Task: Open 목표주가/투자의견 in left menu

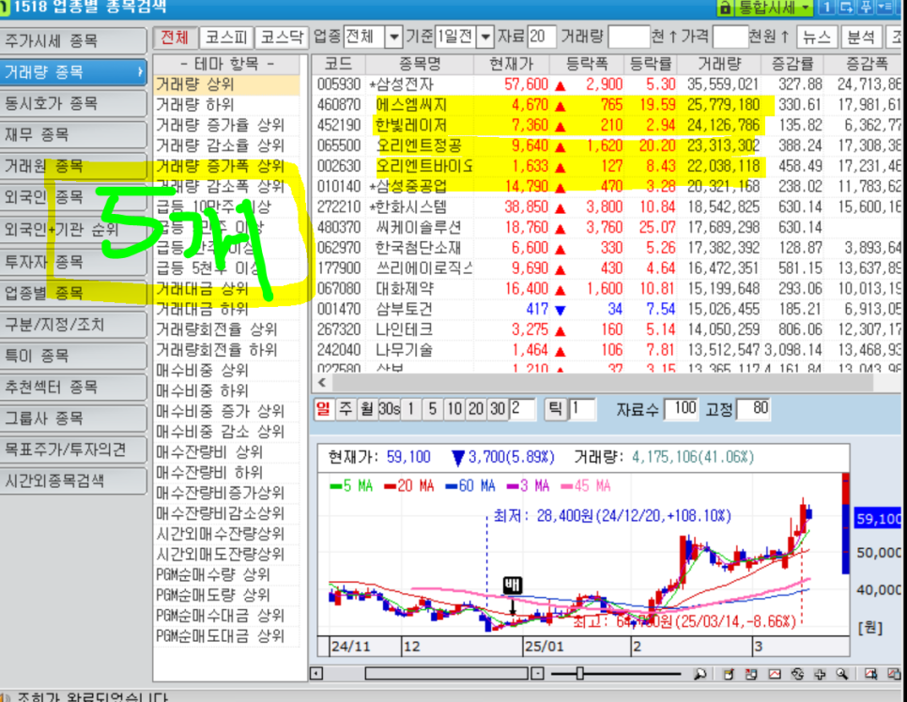Action: coord(73,450)
